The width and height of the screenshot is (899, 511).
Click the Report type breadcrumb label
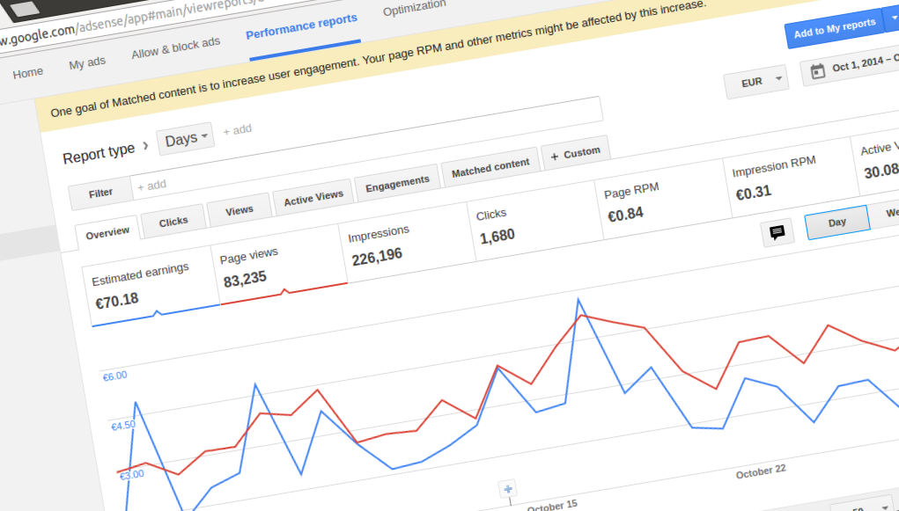click(x=99, y=154)
